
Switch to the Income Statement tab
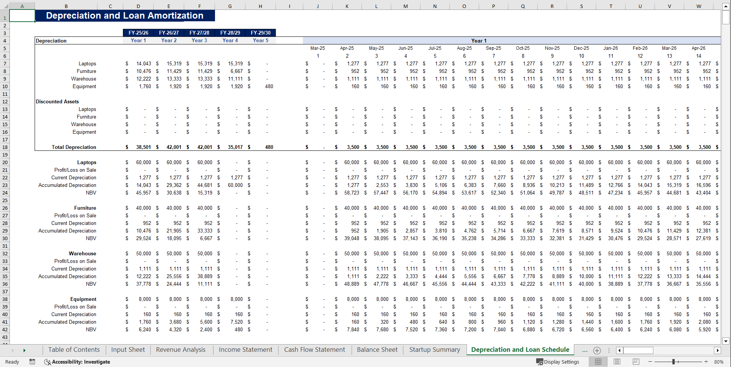(x=245, y=350)
